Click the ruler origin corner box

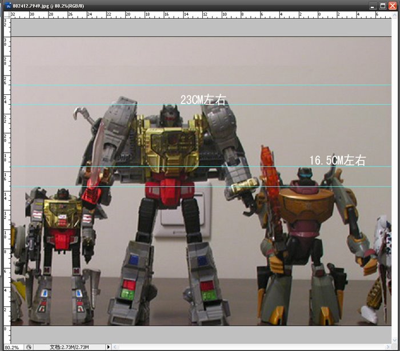7,15
